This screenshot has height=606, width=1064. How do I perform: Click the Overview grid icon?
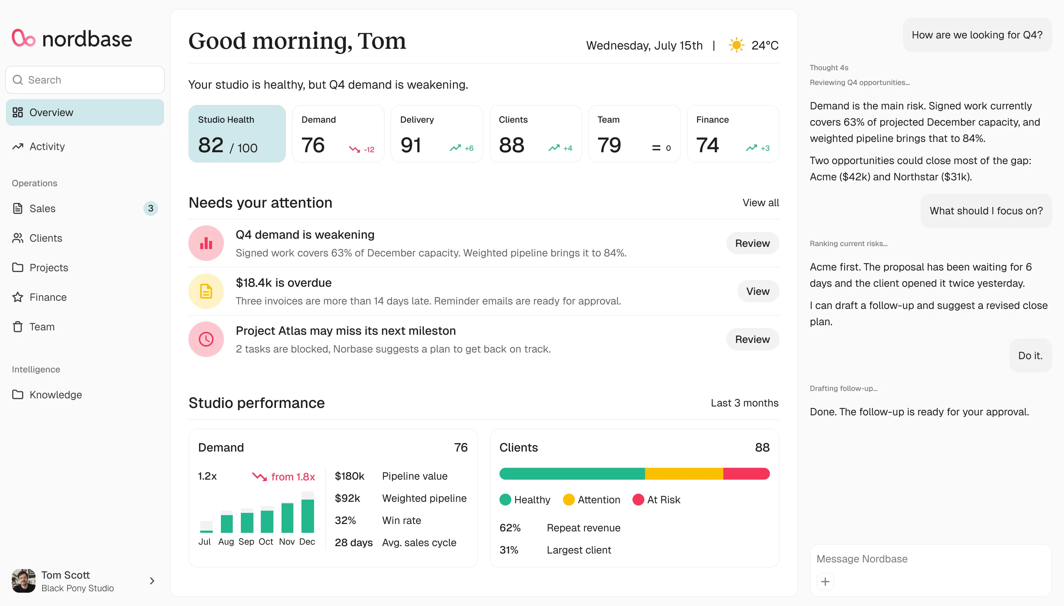(17, 112)
